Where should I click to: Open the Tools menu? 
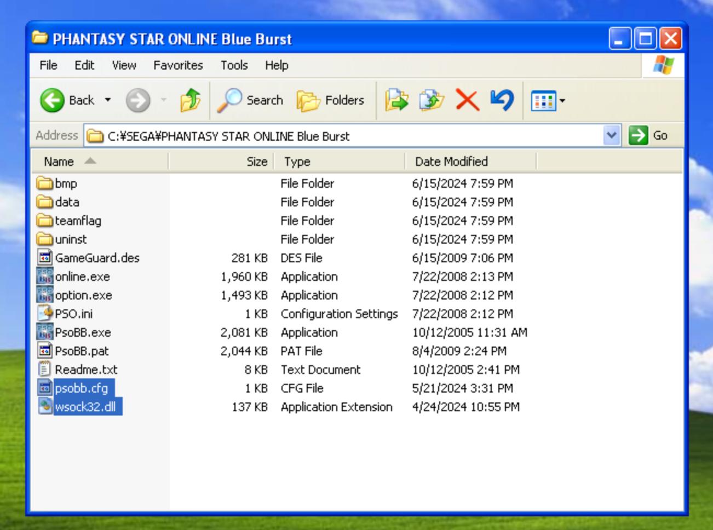click(234, 65)
